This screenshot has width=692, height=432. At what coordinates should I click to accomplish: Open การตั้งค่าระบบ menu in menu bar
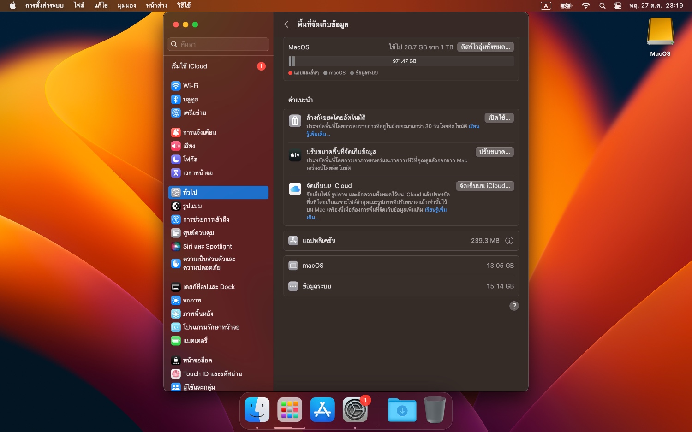[44, 6]
